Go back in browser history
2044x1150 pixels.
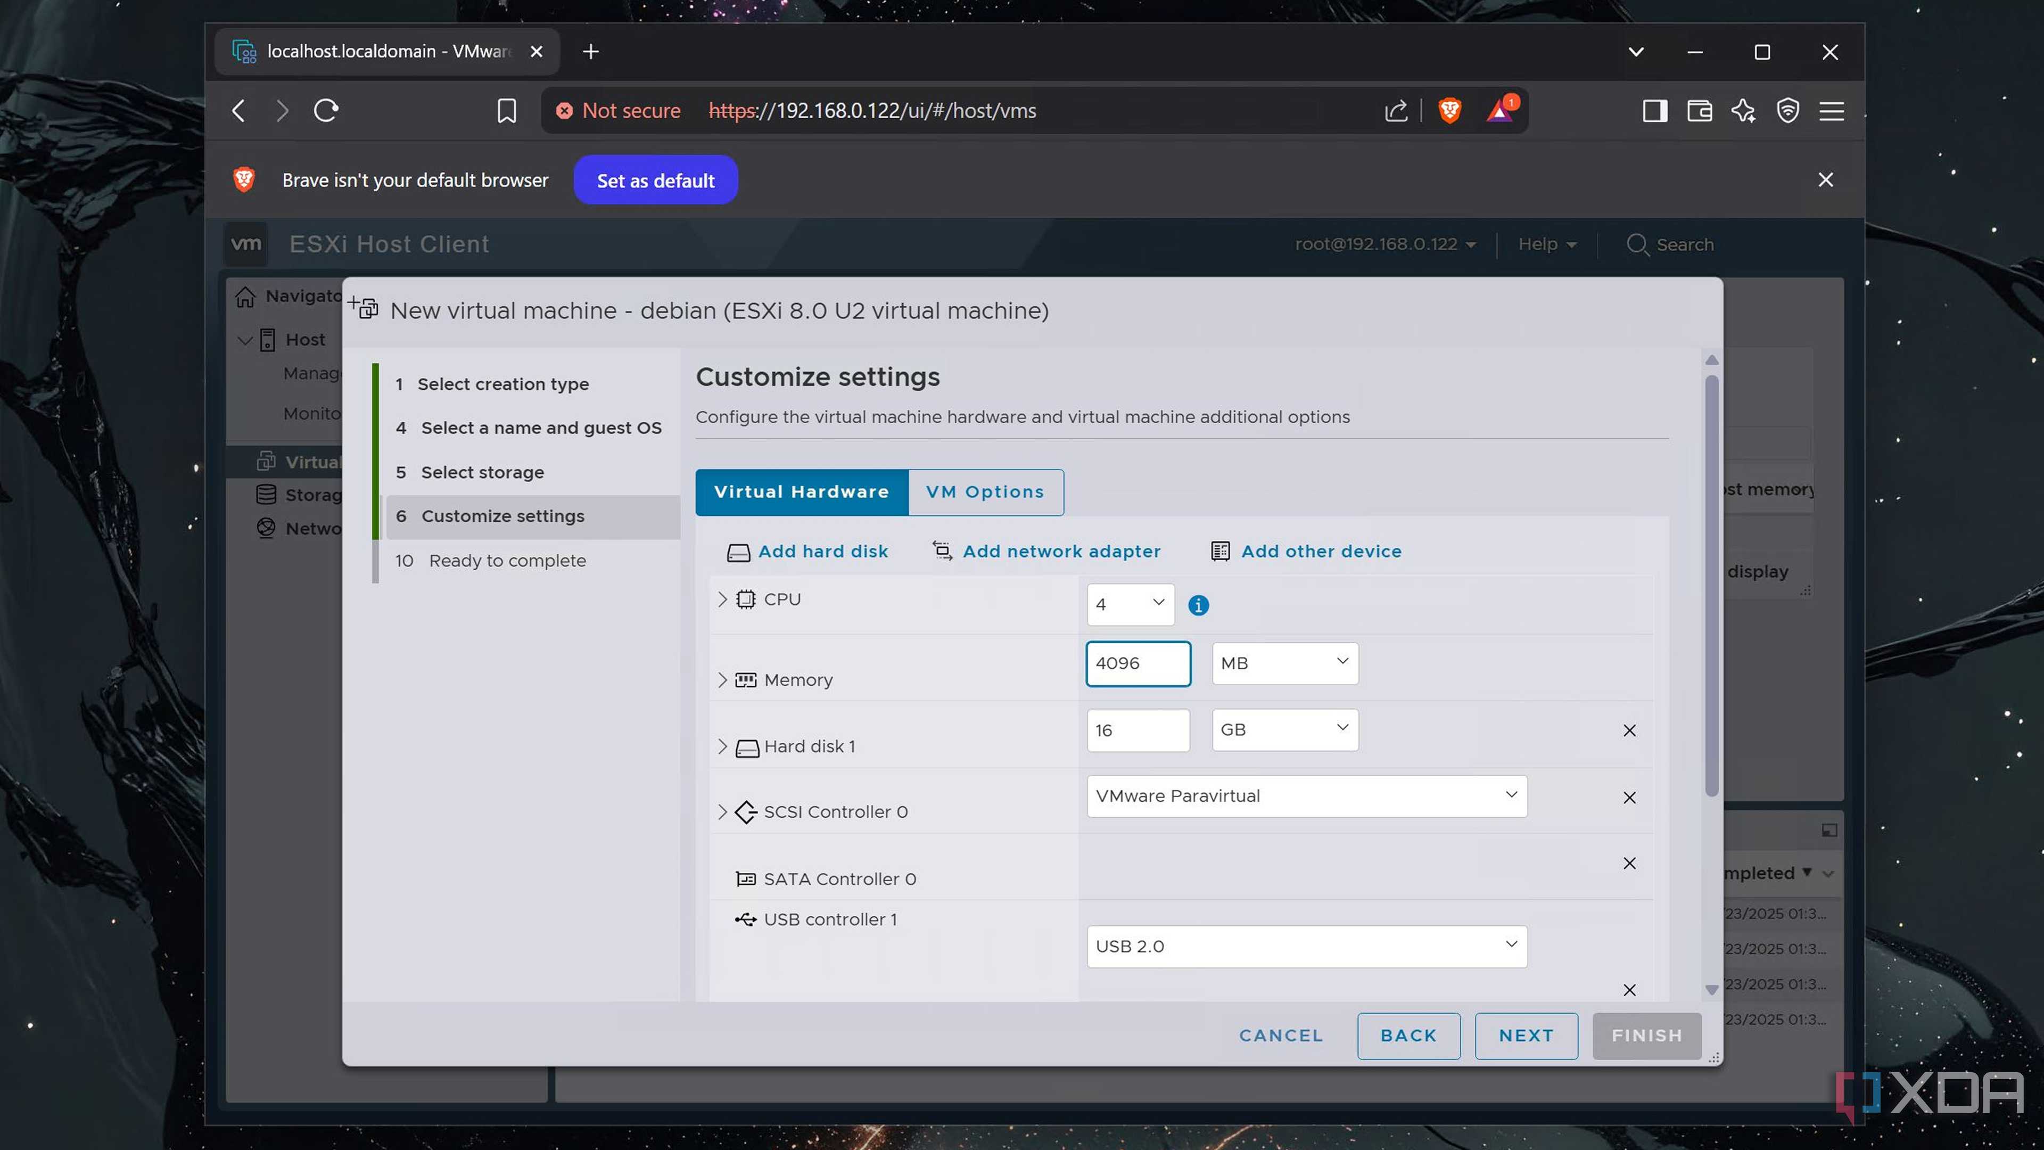point(239,110)
